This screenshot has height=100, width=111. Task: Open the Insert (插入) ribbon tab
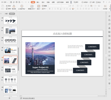click(x=38, y=2)
